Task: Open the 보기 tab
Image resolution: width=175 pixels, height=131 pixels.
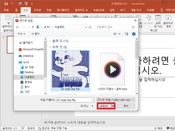Action: [x=122, y=10]
